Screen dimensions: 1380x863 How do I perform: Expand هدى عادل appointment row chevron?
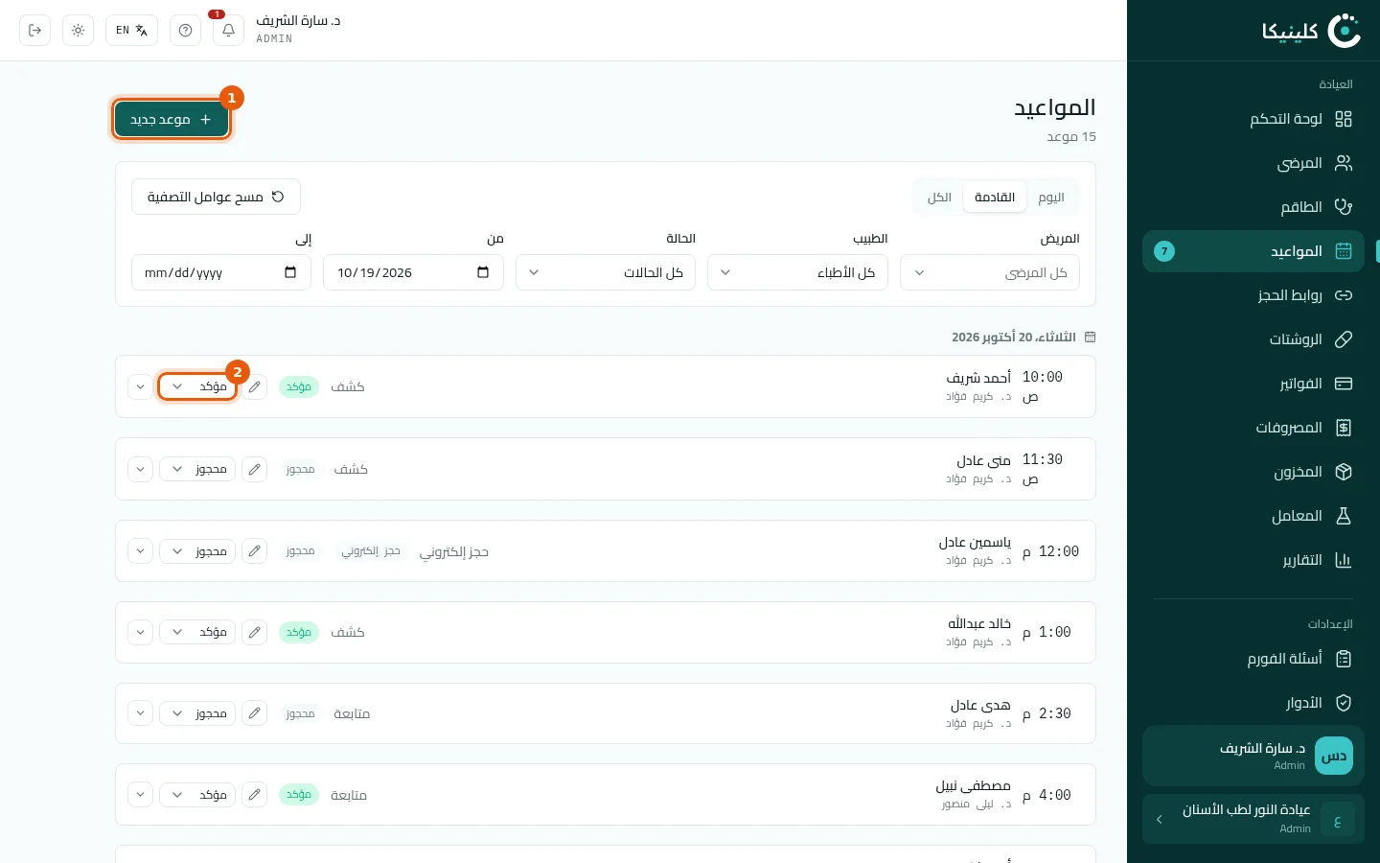140,713
